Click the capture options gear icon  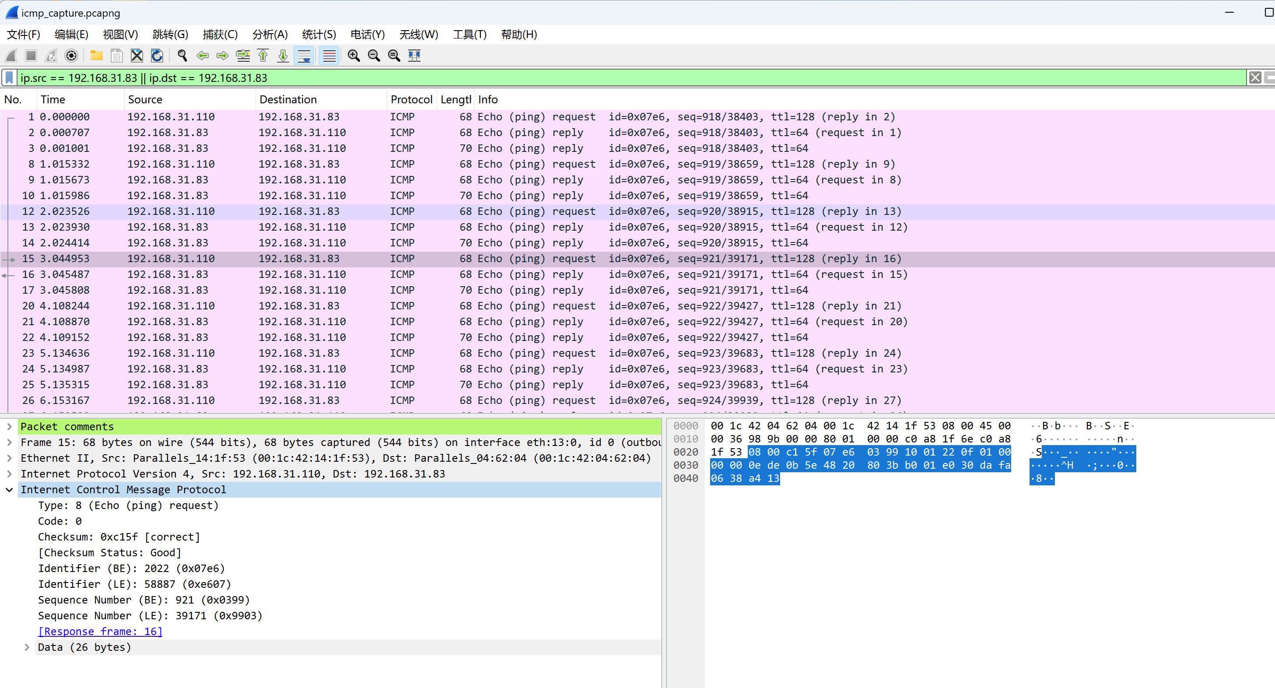(71, 56)
